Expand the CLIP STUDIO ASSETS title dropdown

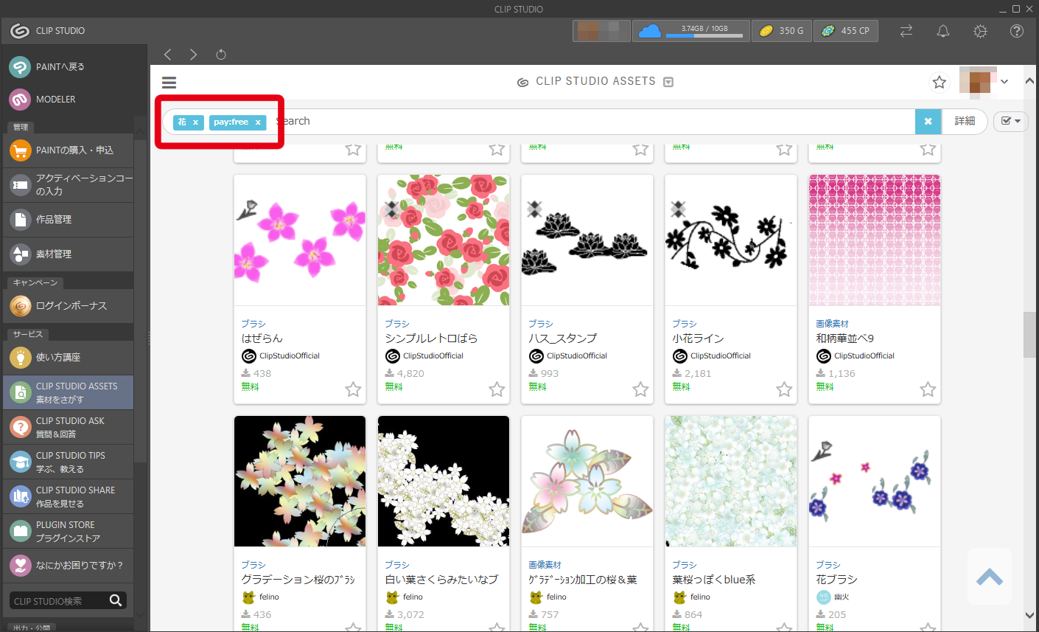tap(668, 82)
